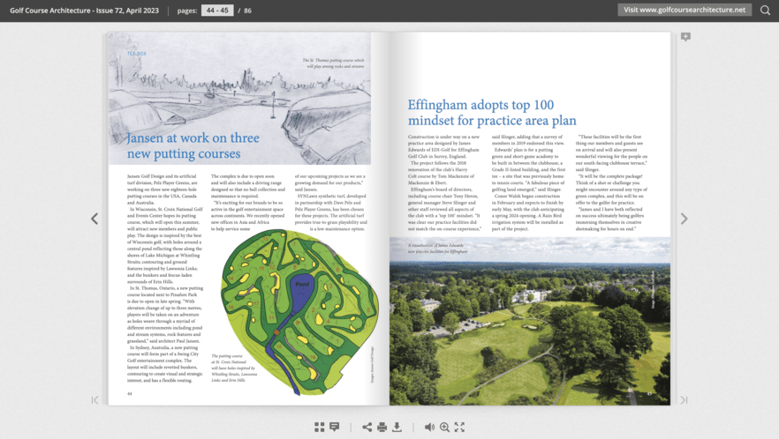
Task: Click the left page number 44
Action: click(x=130, y=394)
